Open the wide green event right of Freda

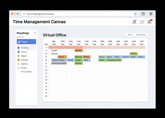coord(114,60)
